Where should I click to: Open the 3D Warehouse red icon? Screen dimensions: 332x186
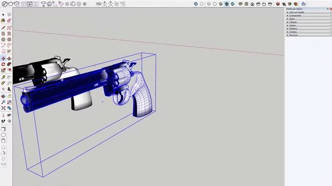[278, 4]
